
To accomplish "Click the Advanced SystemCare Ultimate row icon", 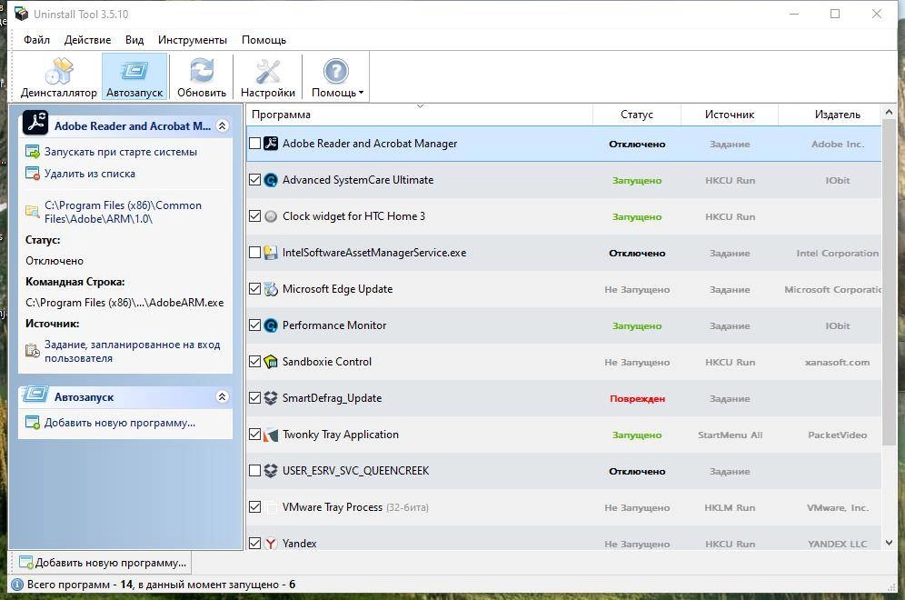I will [x=271, y=180].
